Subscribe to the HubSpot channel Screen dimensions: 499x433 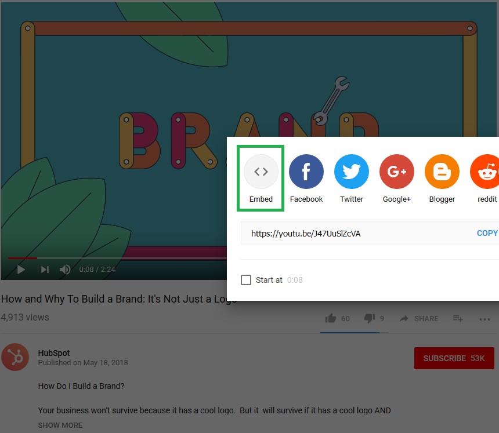pos(454,358)
